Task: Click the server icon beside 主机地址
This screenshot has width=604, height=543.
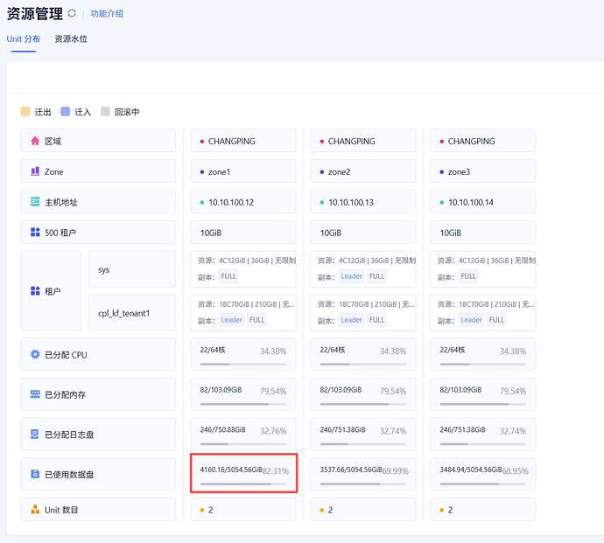Action: coord(35,202)
